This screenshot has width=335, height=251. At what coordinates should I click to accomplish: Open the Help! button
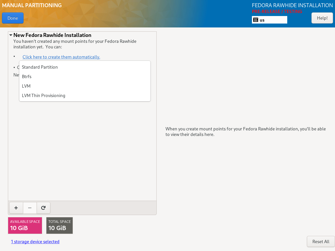click(x=322, y=18)
